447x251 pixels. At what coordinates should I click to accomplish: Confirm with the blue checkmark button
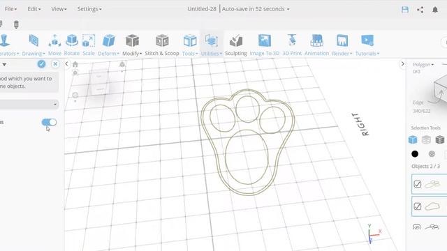click(42, 64)
